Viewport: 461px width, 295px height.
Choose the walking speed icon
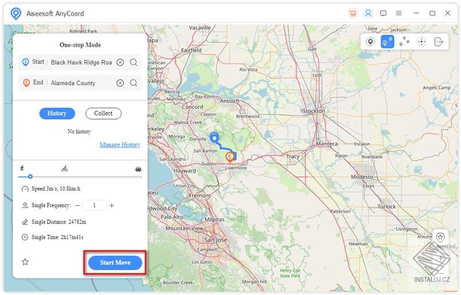22,168
